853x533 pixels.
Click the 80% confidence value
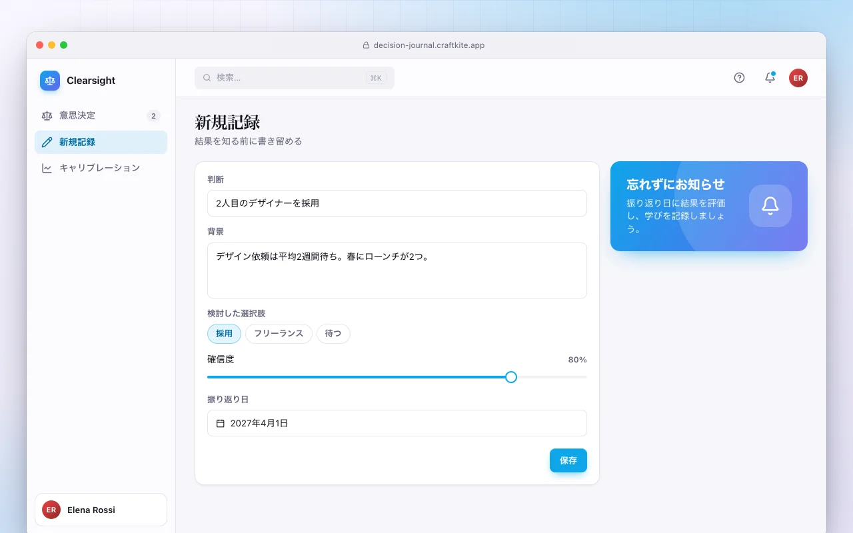click(577, 360)
